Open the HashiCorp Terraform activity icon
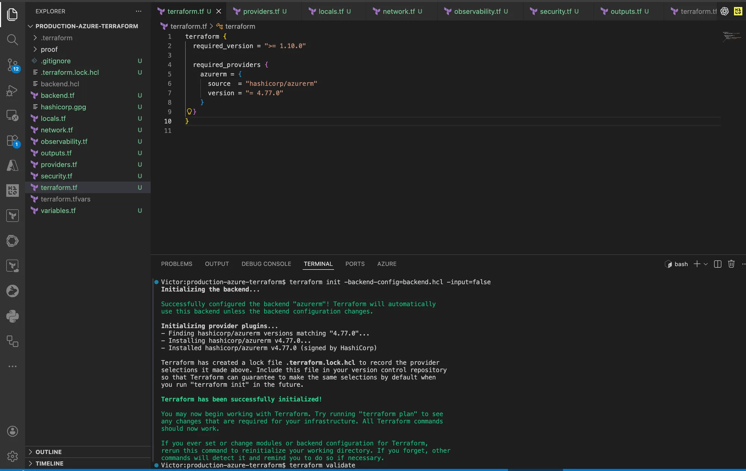 (12, 215)
